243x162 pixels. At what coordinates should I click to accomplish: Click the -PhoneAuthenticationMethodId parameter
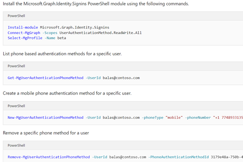pyautogui.click(x=179, y=157)
